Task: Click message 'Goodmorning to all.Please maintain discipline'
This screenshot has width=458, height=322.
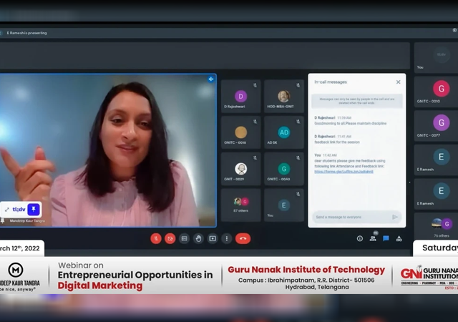Action: click(350, 123)
